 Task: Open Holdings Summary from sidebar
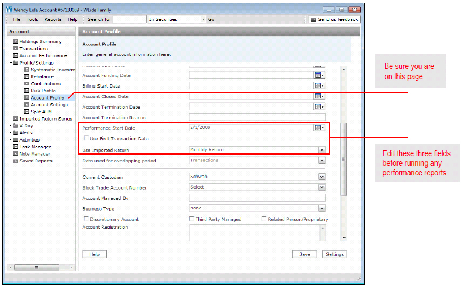(40, 41)
